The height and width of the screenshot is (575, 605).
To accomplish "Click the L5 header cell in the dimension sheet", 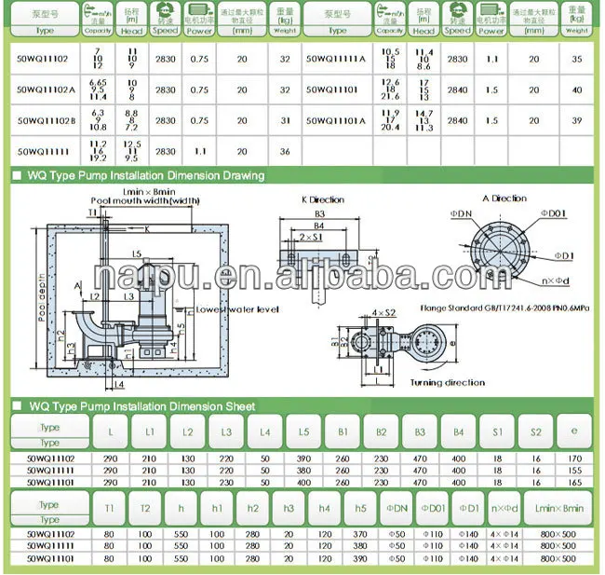I will pos(303,431).
